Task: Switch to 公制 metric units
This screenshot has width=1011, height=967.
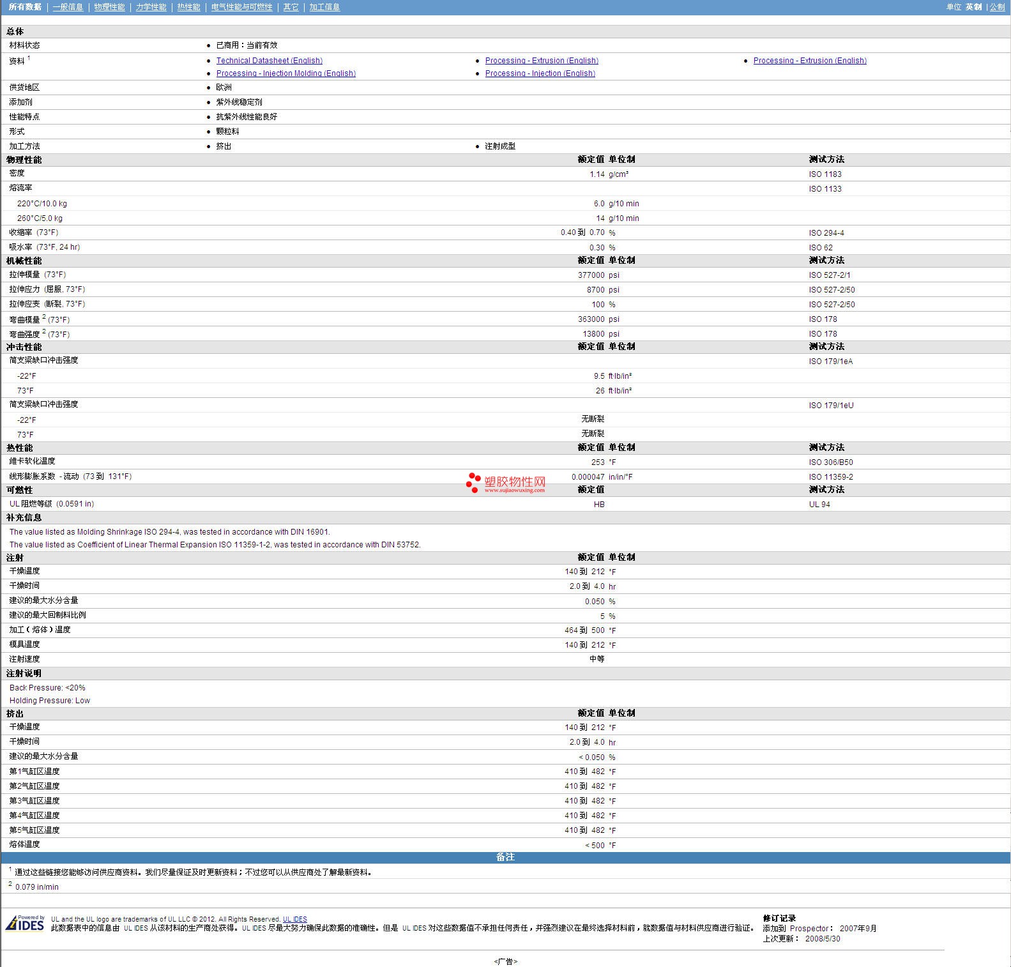Action: 997,7
